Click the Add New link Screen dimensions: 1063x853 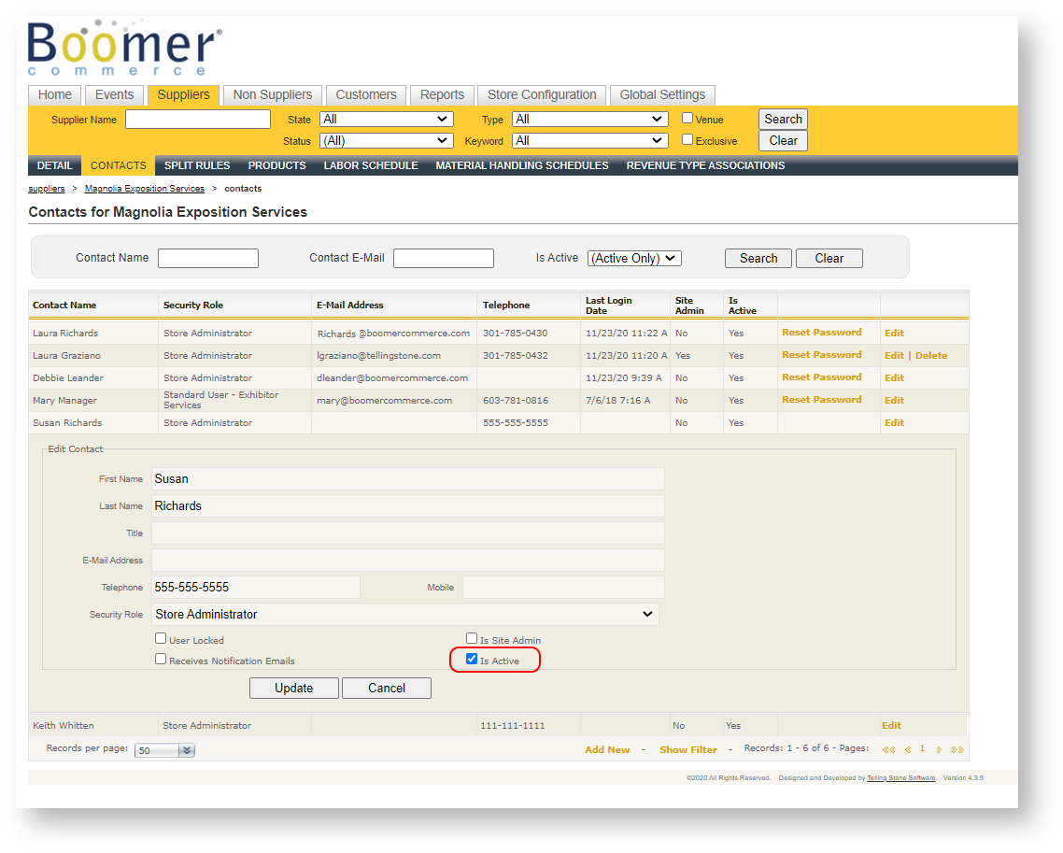click(607, 749)
